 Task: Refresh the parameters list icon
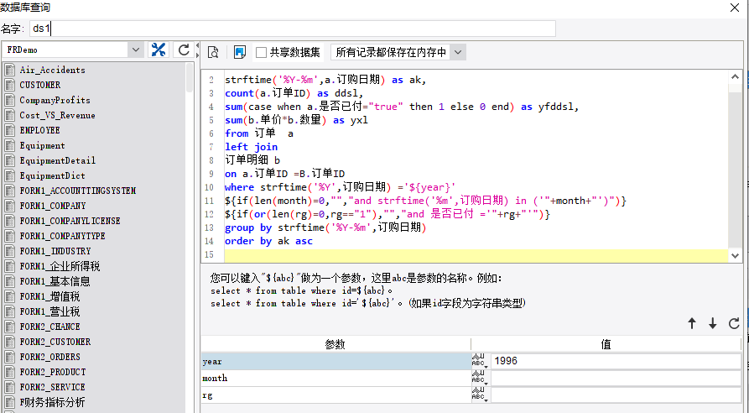tap(734, 324)
